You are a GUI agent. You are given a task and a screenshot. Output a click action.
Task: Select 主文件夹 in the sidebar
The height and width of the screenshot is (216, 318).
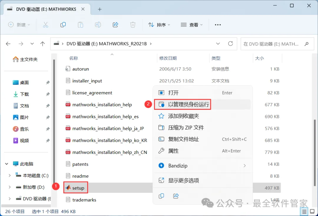[x=25, y=59]
